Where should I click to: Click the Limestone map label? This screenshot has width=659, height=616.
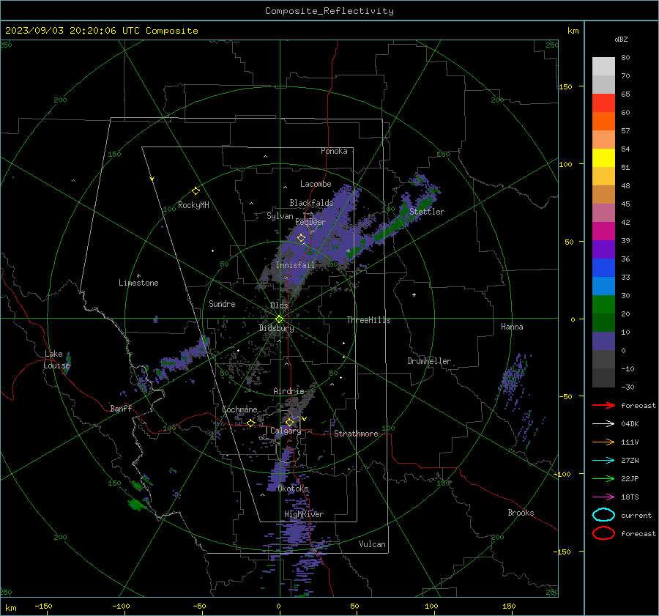138,283
